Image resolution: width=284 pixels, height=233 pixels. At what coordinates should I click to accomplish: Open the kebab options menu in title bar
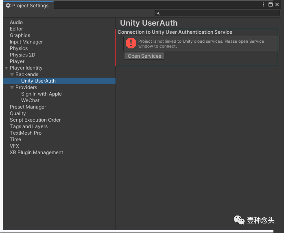263,4
